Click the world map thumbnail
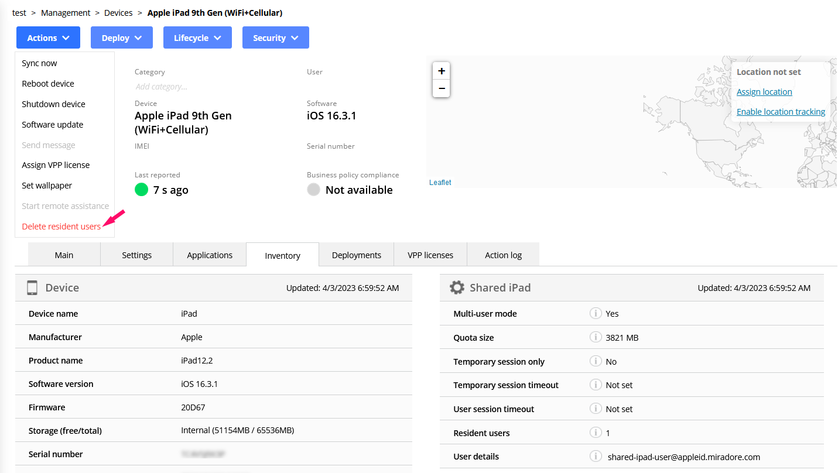 pos(632,122)
